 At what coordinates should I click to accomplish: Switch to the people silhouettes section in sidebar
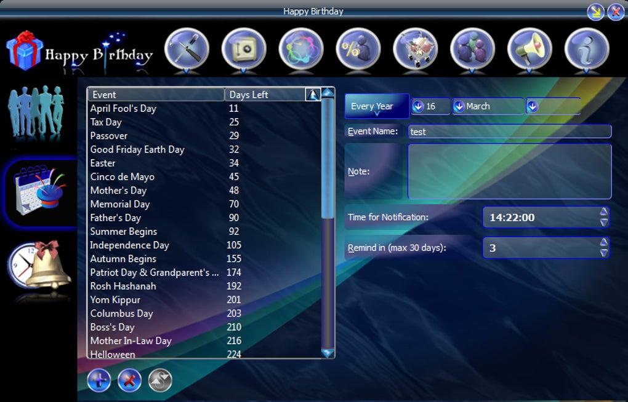pyautogui.click(x=36, y=111)
